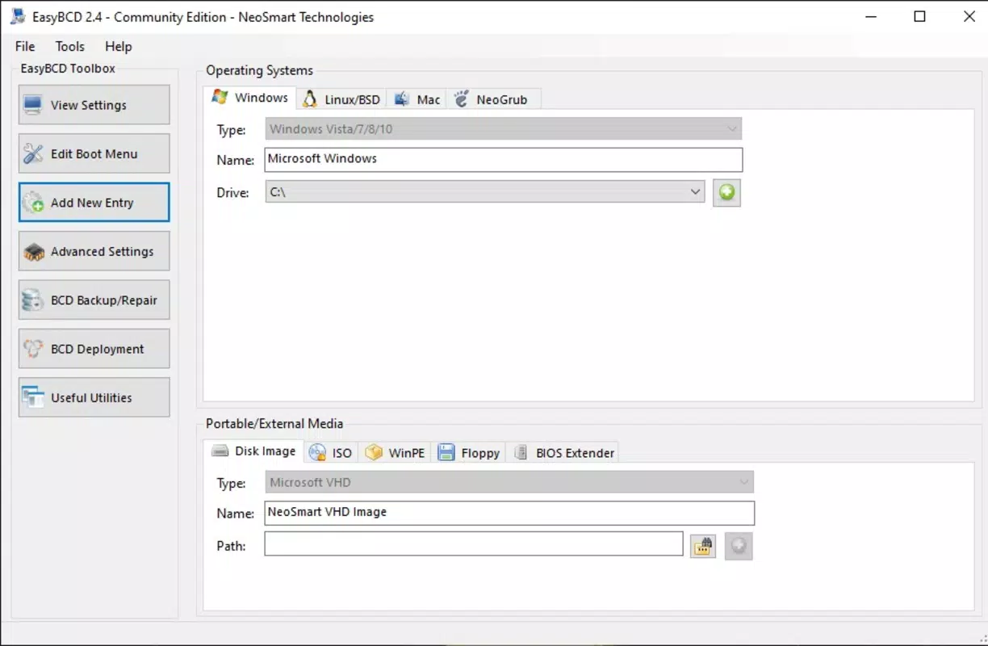Click the NeoGrub tab icon
The height and width of the screenshot is (646, 988).
461,99
